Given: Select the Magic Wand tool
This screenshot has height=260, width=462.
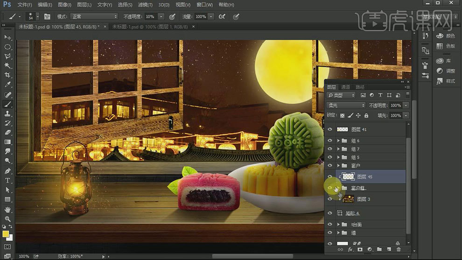Looking at the screenshot, I should [7, 65].
